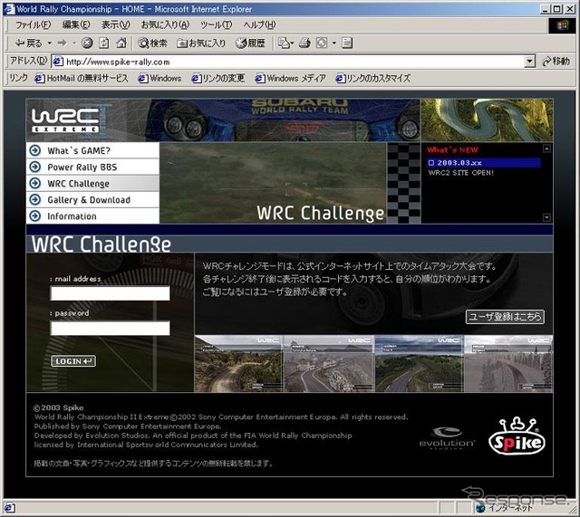
Task: Select the 2003.03.xx news entry
Action: (484, 163)
